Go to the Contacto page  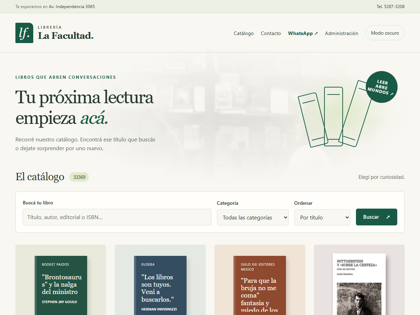point(271,33)
